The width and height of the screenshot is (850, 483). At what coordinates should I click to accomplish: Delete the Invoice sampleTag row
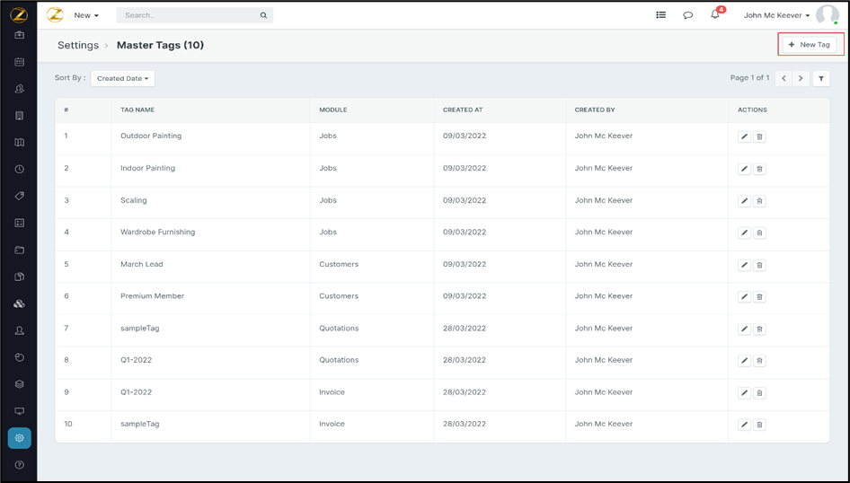tap(759, 425)
